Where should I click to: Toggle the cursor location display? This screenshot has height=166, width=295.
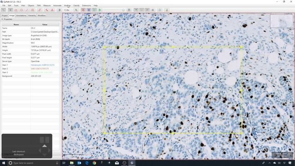[142, 10]
